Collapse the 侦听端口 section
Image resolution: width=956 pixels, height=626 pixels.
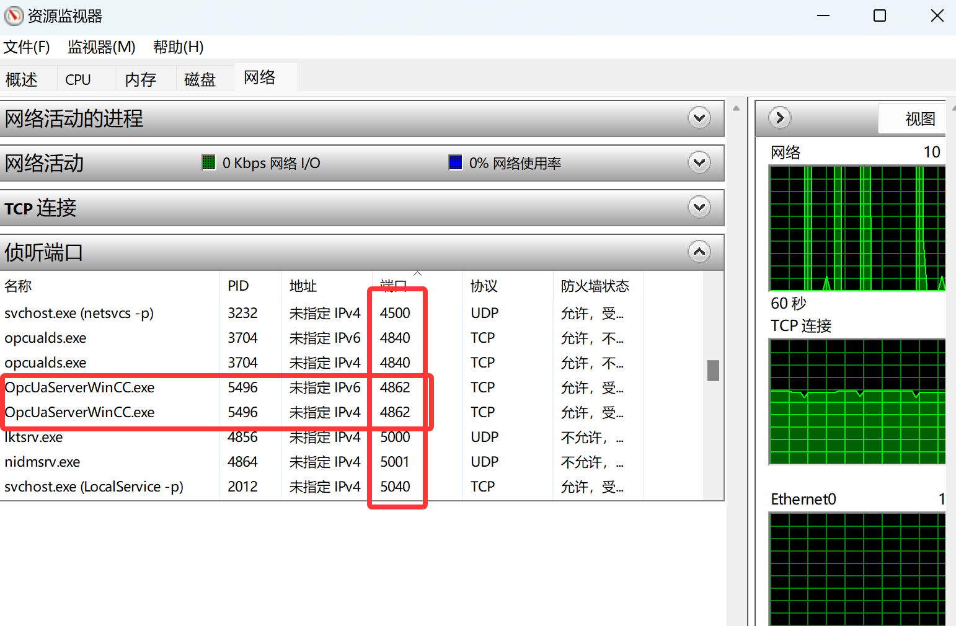699,252
